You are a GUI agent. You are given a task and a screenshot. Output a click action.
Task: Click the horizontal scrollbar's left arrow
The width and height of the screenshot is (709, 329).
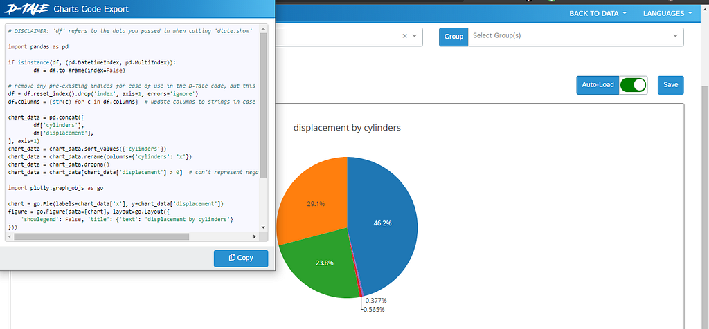click(10, 236)
